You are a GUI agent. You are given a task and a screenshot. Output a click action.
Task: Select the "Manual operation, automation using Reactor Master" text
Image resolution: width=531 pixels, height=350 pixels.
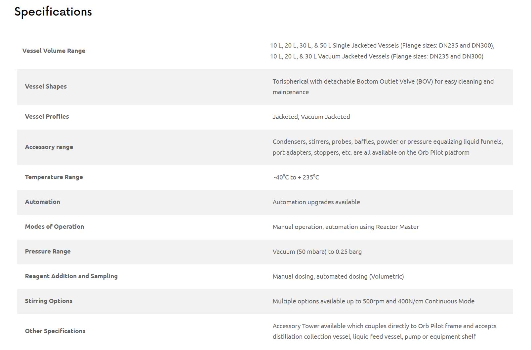(x=346, y=227)
